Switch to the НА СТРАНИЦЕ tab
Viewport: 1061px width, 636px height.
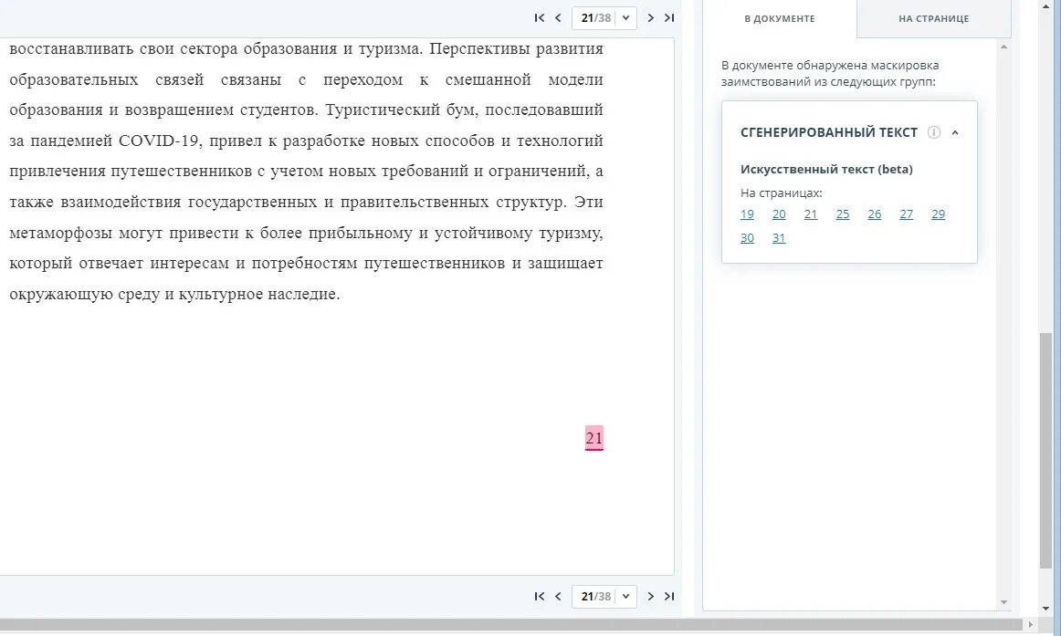(x=934, y=19)
